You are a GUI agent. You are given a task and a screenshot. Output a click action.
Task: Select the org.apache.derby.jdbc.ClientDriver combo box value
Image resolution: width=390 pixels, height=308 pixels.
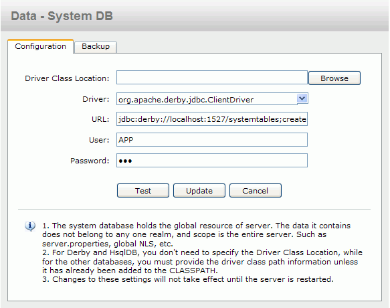click(x=207, y=99)
